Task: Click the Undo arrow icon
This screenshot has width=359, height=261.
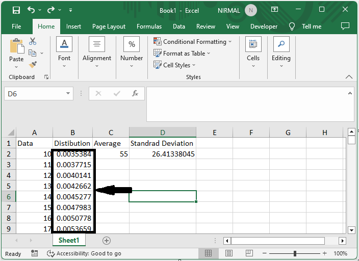Action: pyautogui.click(x=32, y=10)
